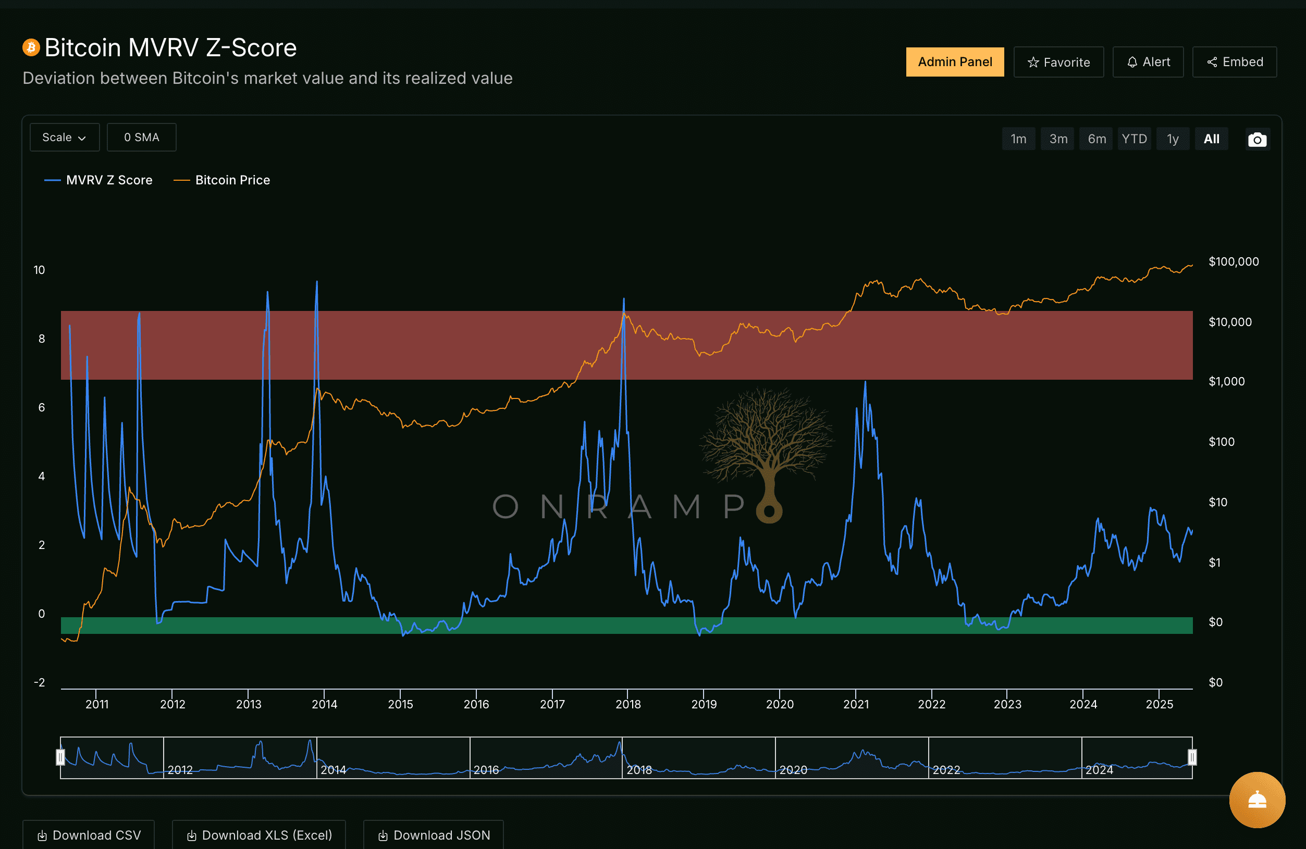Switch to YTD time range
1306x849 pixels.
[1133, 139]
